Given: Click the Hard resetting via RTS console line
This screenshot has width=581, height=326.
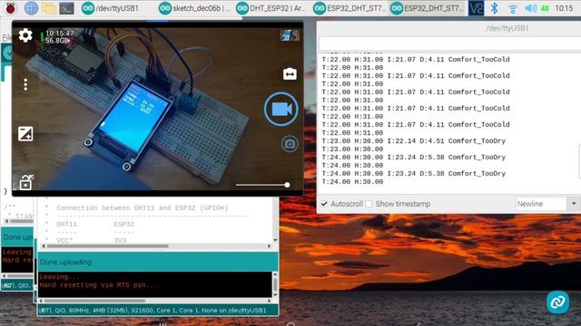Looking at the screenshot, I should [98, 285].
